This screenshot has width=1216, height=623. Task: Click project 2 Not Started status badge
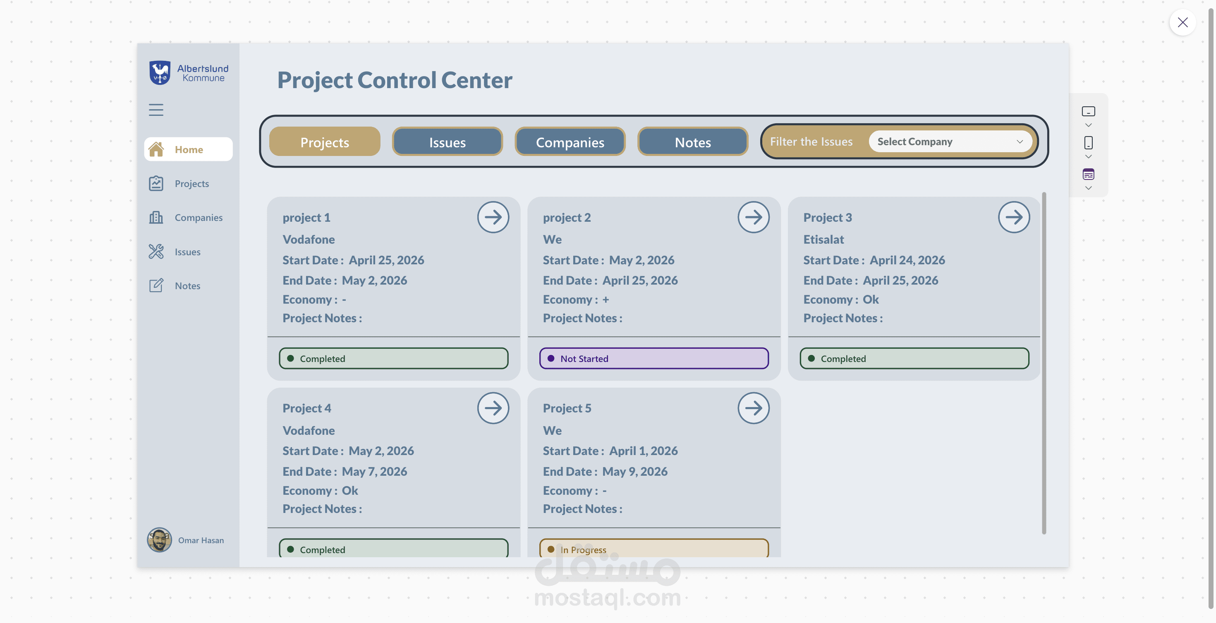654,359
